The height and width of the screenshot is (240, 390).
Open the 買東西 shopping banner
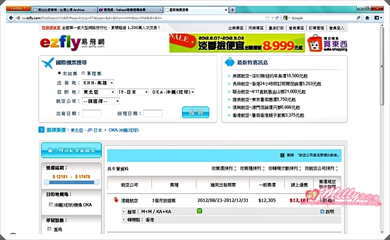pos(328,43)
